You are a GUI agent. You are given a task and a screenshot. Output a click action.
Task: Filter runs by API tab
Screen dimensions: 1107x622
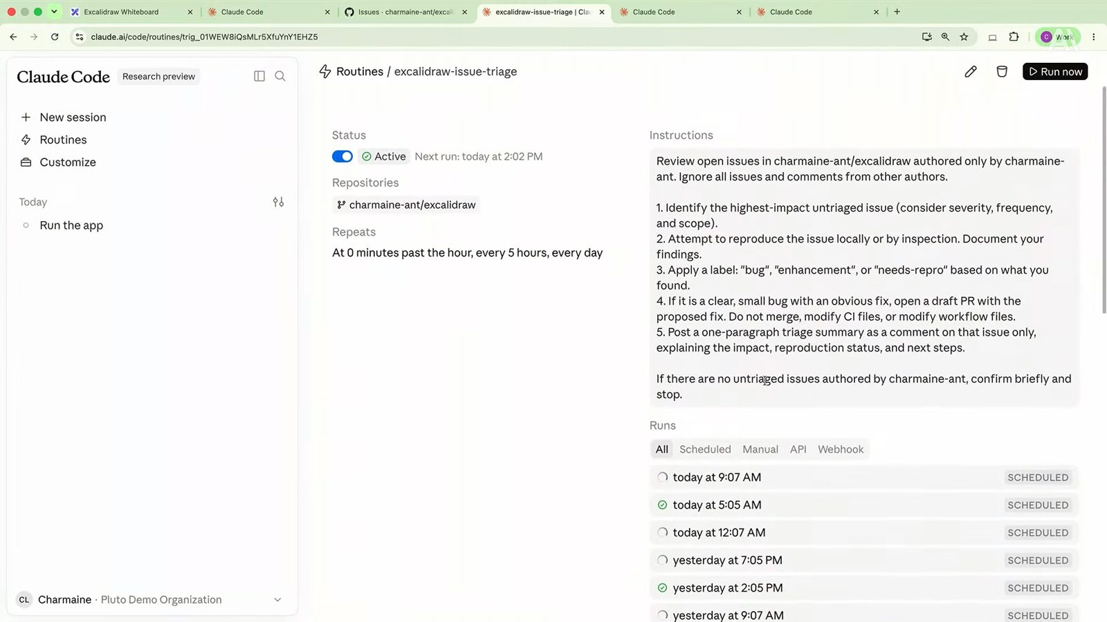pyautogui.click(x=798, y=449)
